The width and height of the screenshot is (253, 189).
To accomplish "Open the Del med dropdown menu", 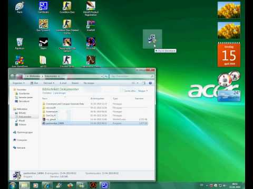I will click(48, 83).
